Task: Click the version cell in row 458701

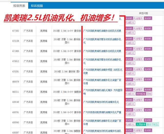Action: [x=67, y=112]
